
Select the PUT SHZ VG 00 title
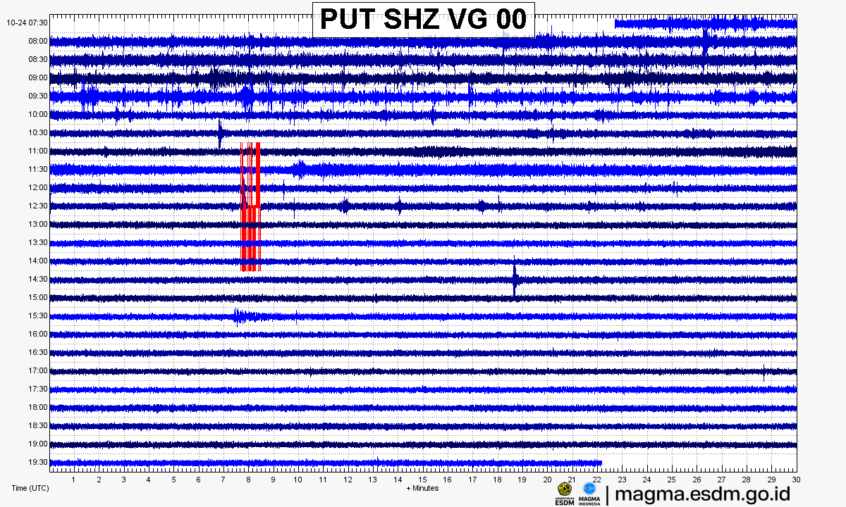click(x=424, y=19)
